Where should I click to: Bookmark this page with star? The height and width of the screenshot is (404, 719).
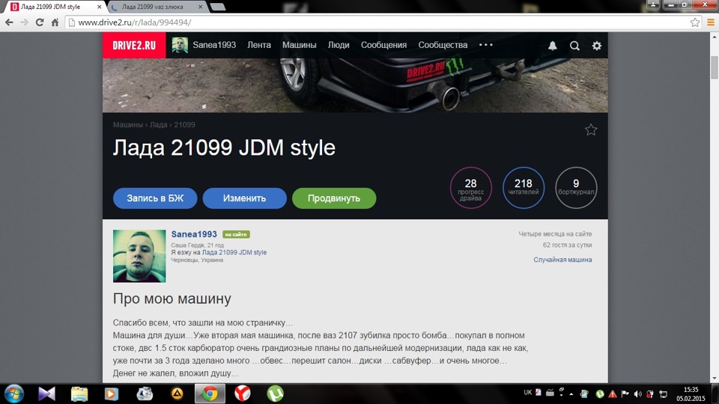point(695,22)
